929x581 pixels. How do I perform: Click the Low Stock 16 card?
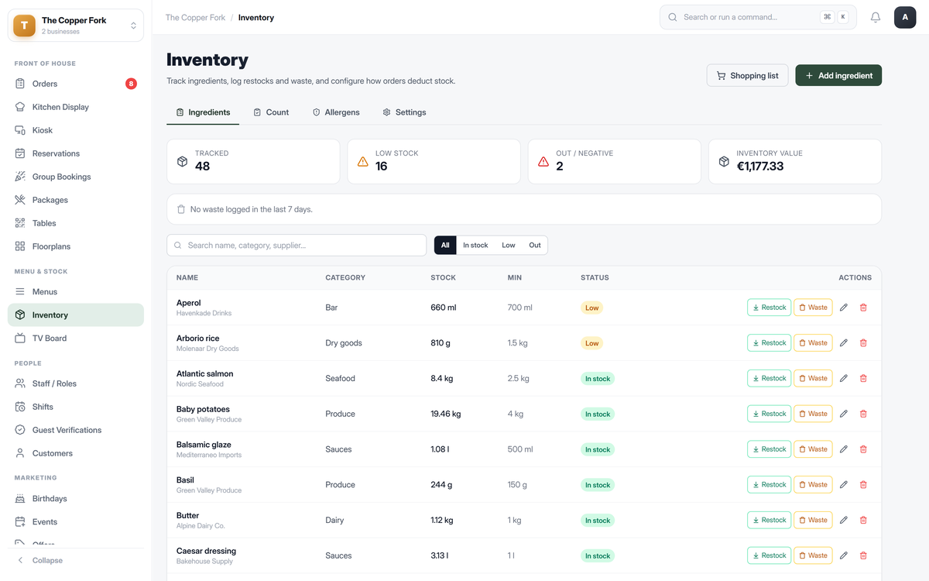(x=434, y=162)
